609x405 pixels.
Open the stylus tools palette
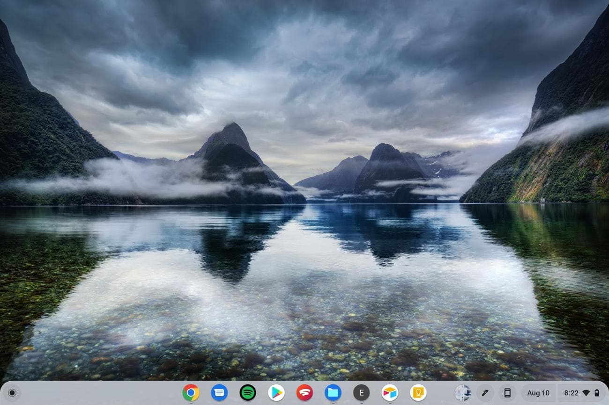point(484,393)
